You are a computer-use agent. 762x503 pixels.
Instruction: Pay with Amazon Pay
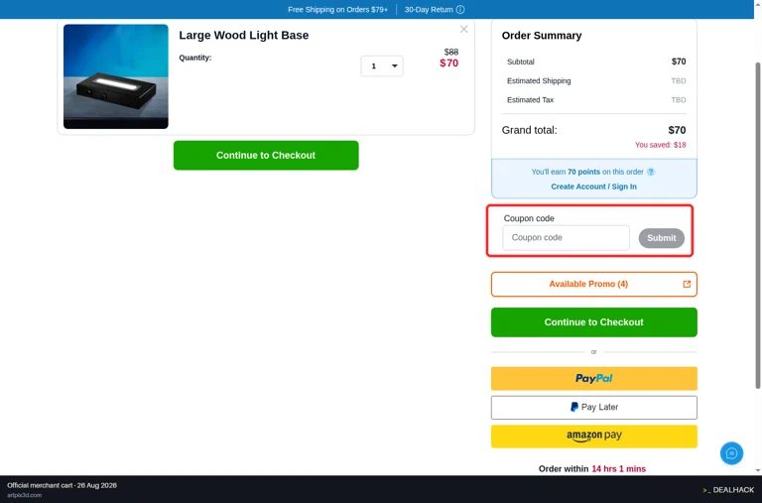[594, 436]
